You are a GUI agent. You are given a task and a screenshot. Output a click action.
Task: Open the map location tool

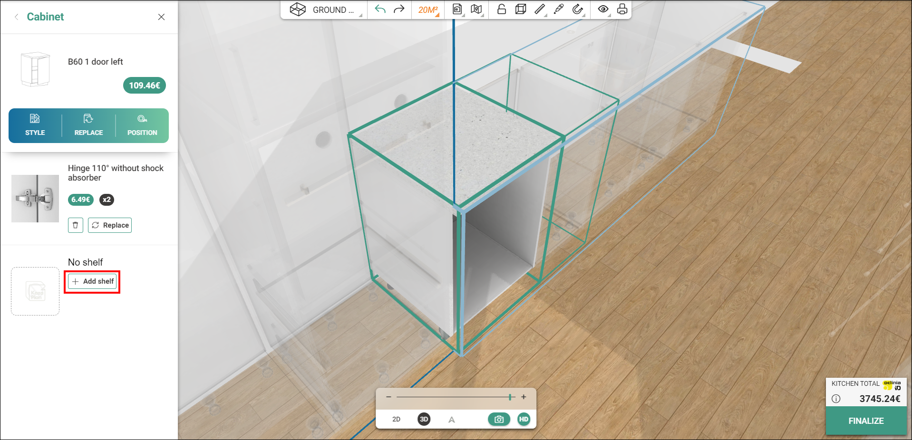tap(476, 10)
